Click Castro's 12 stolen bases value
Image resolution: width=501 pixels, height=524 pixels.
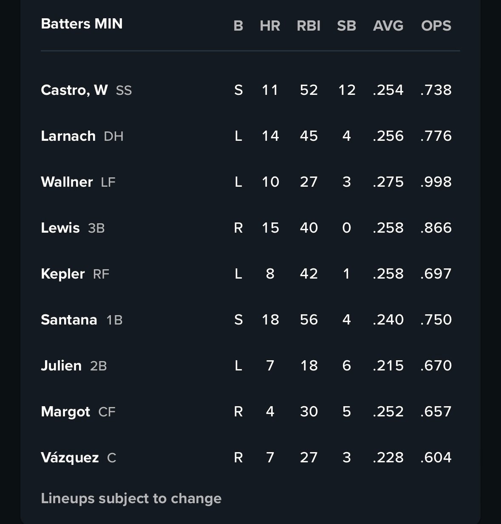[x=347, y=90]
